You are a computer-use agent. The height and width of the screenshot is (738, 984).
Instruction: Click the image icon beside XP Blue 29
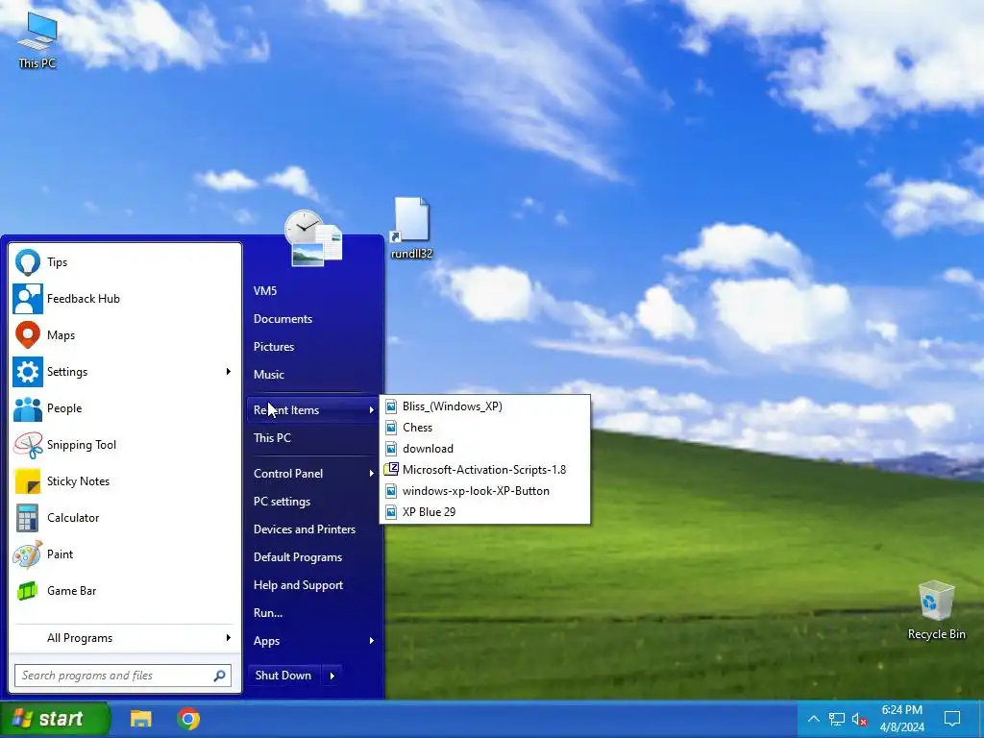[391, 512]
